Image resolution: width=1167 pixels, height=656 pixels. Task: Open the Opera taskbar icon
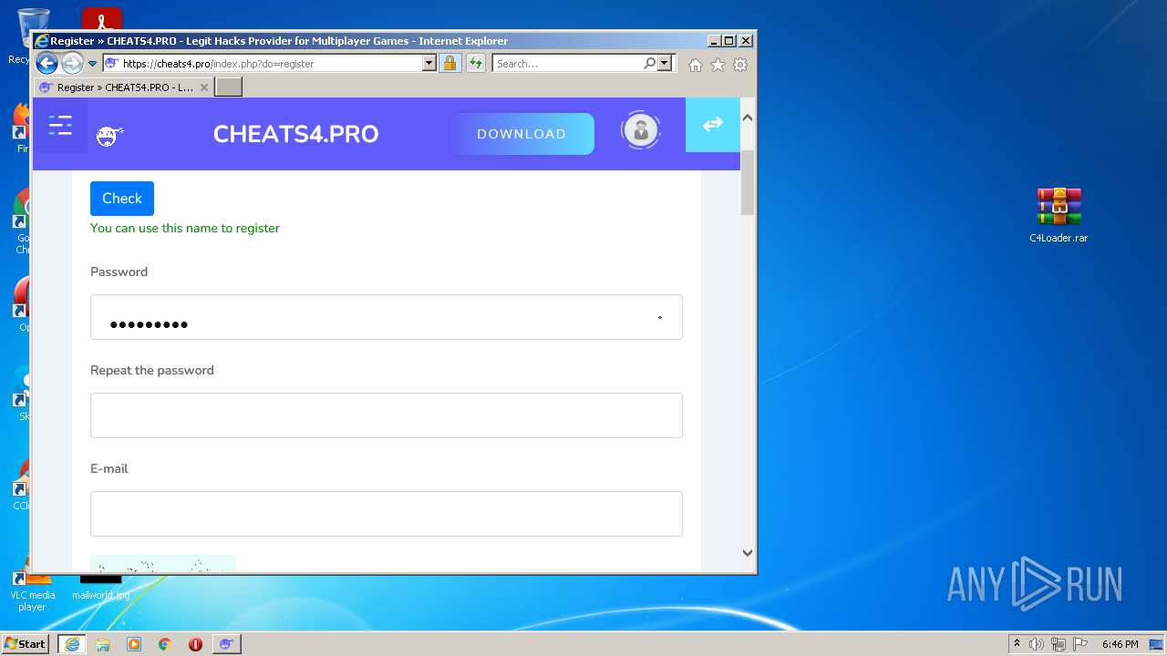pos(195,644)
